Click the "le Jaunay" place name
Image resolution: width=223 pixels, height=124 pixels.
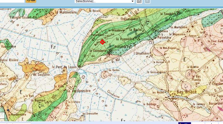click(x=199, y=104)
